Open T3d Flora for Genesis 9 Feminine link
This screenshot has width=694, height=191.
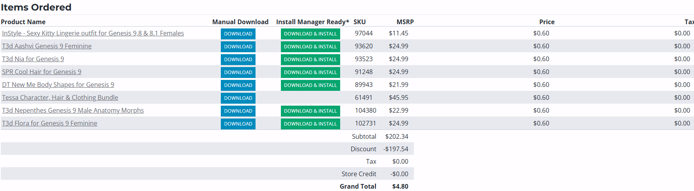click(50, 123)
